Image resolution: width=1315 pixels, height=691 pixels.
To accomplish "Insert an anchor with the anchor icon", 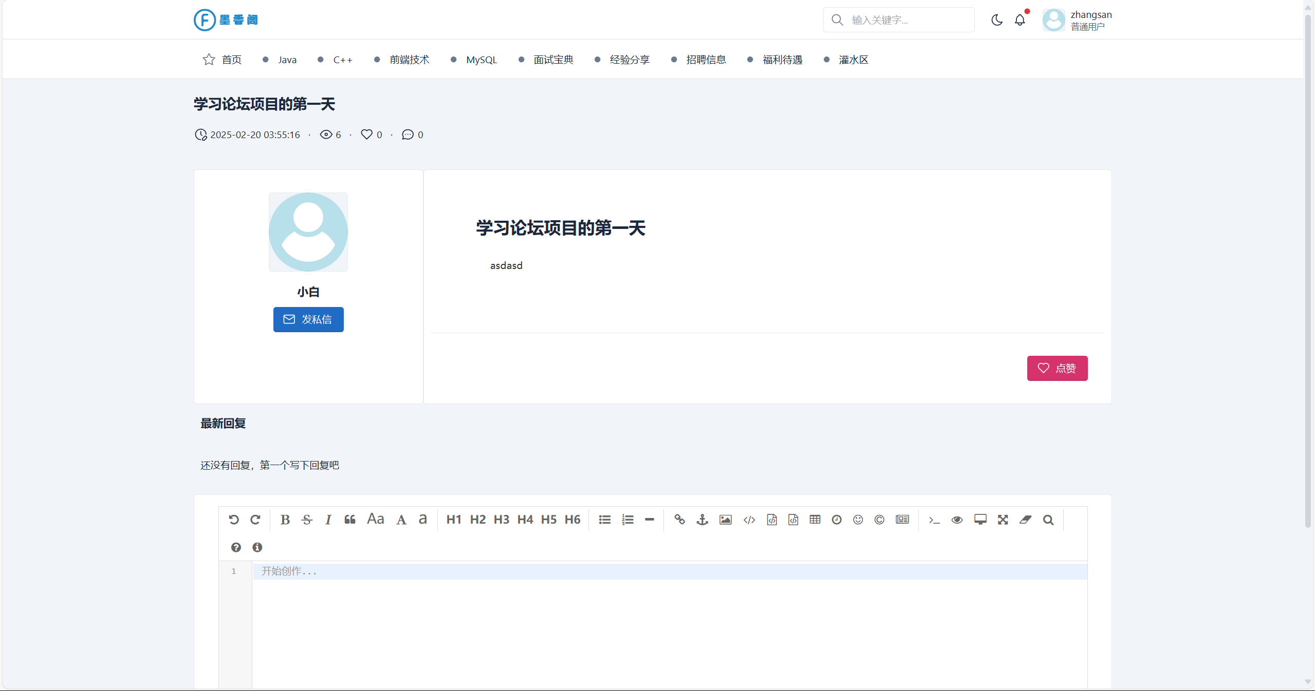I will (702, 520).
